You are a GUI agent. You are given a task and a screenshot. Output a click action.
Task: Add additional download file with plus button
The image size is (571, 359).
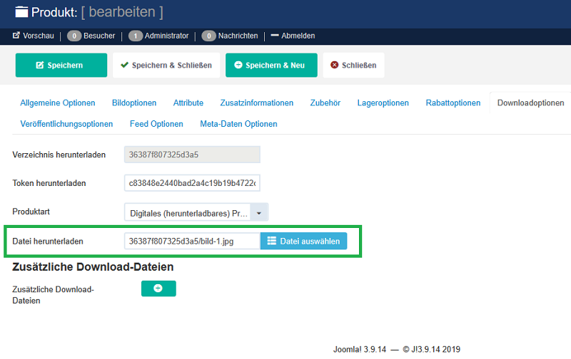tap(158, 288)
